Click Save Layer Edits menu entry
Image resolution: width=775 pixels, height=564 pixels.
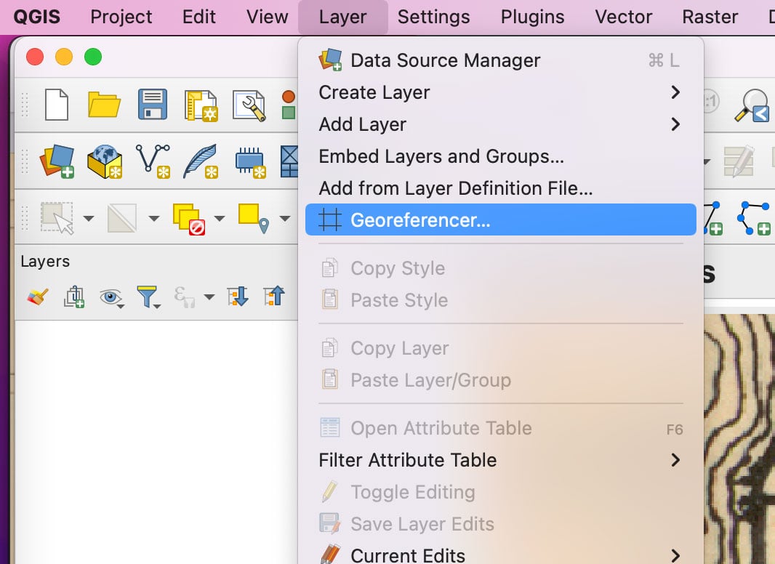pos(501,524)
